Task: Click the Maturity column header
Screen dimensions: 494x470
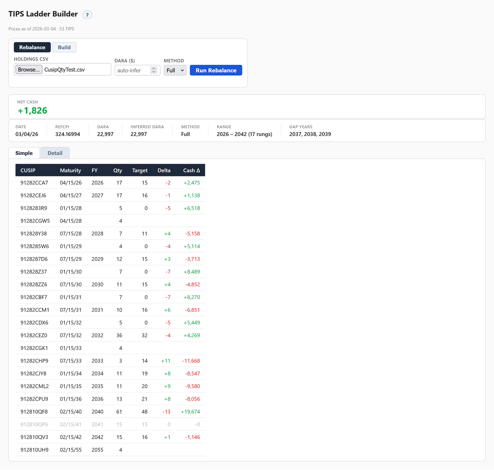Action: tap(71, 170)
